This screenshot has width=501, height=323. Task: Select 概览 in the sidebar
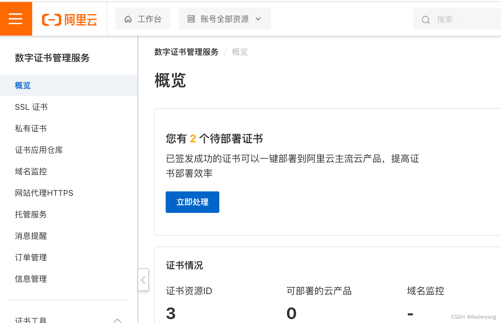coord(23,85)
